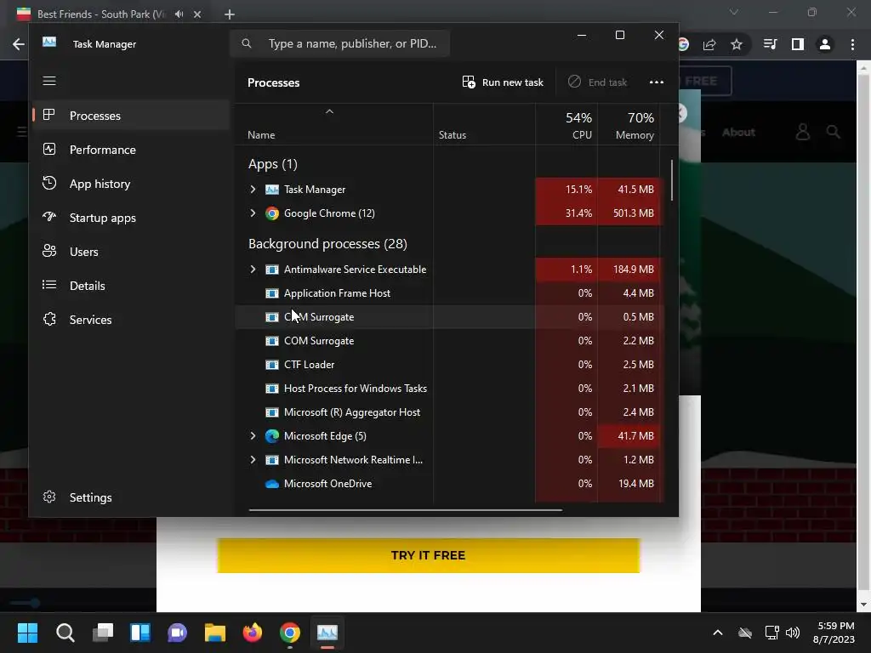Expand the Task Manager process group
This screenshot has width=871, height=653.
point(253,190)
